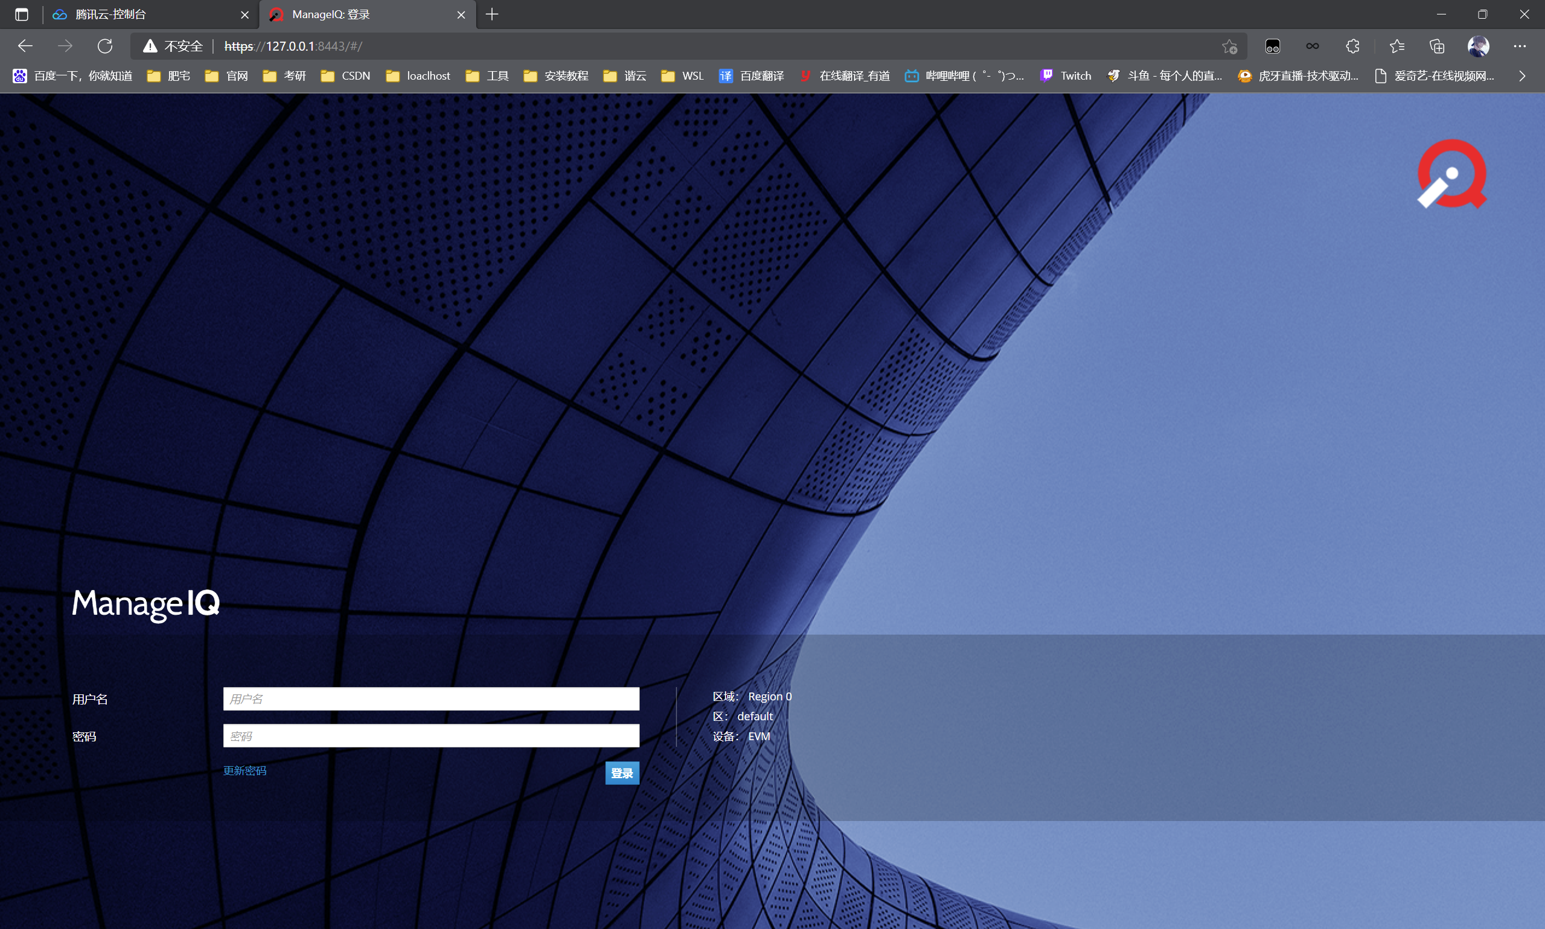Click the back navigation arrow
The image size is (1545, 929).
[x=25, y=46]
